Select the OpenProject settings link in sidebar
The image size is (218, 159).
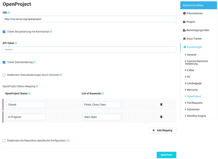pos(194,96)
